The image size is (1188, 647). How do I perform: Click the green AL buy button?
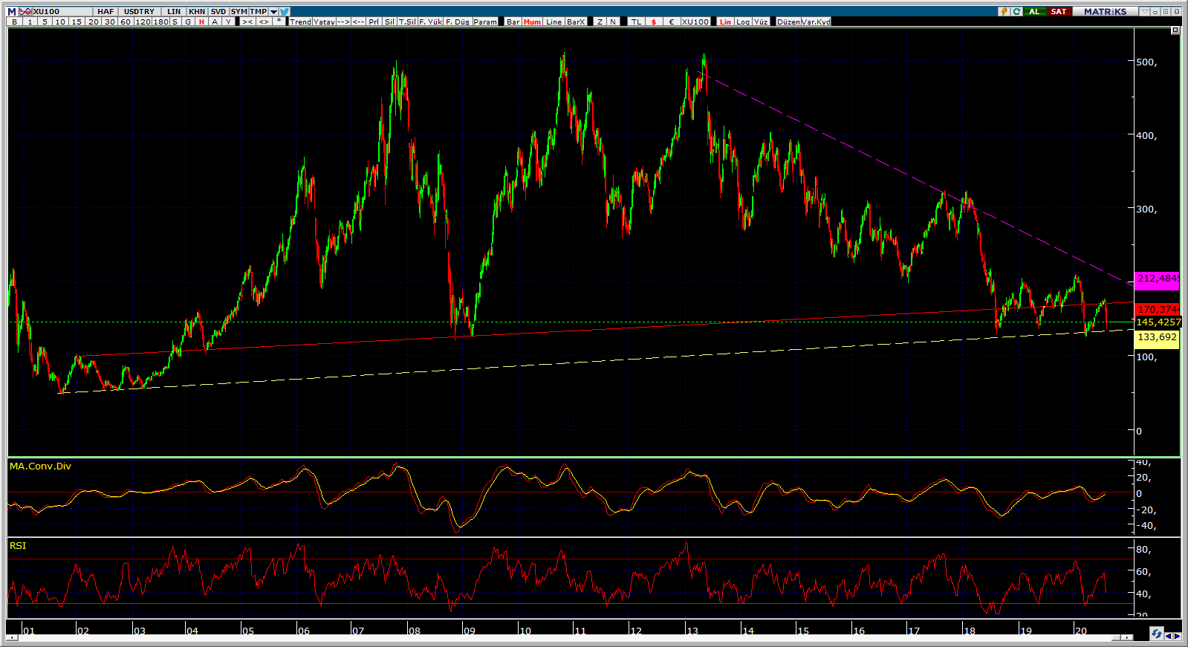(1034, 12)
